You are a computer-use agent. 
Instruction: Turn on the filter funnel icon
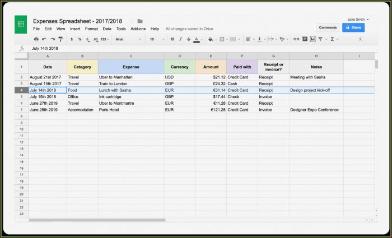[320, 39]
